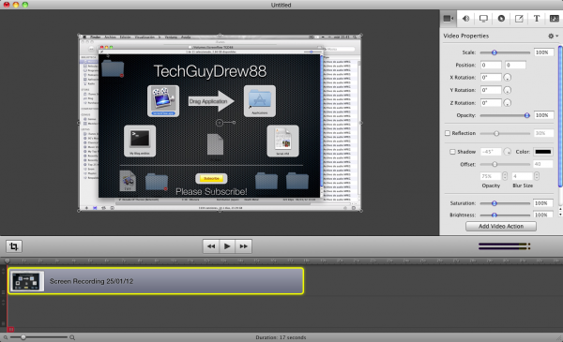Screen dimensions: 563x342
Task: Click the Reflection amount slider
Action: (505, 133)
